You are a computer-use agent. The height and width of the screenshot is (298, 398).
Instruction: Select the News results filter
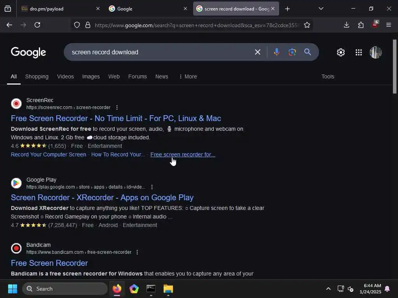click(162, 76)
